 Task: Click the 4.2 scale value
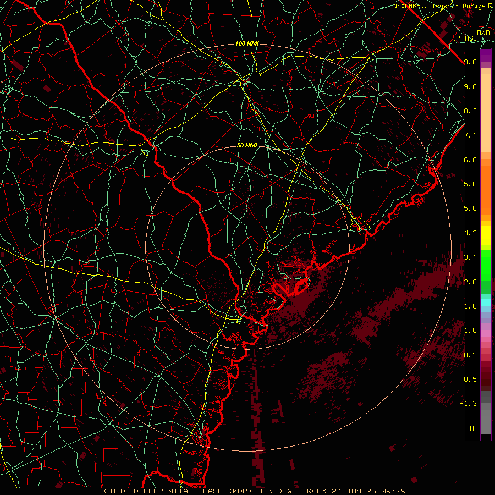click(x=470, y=233)
